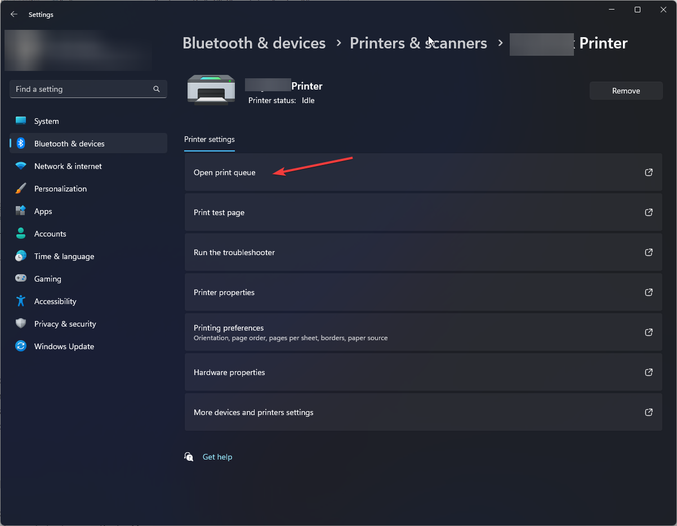Click Bluetooth & devices breadcrumb
The image size is (677, 526).
(x=254, y=43)
